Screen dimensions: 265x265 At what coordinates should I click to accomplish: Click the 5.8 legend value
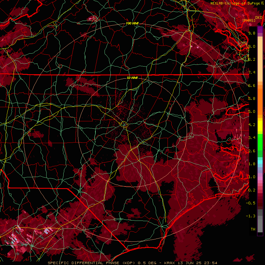coord(252,99)
